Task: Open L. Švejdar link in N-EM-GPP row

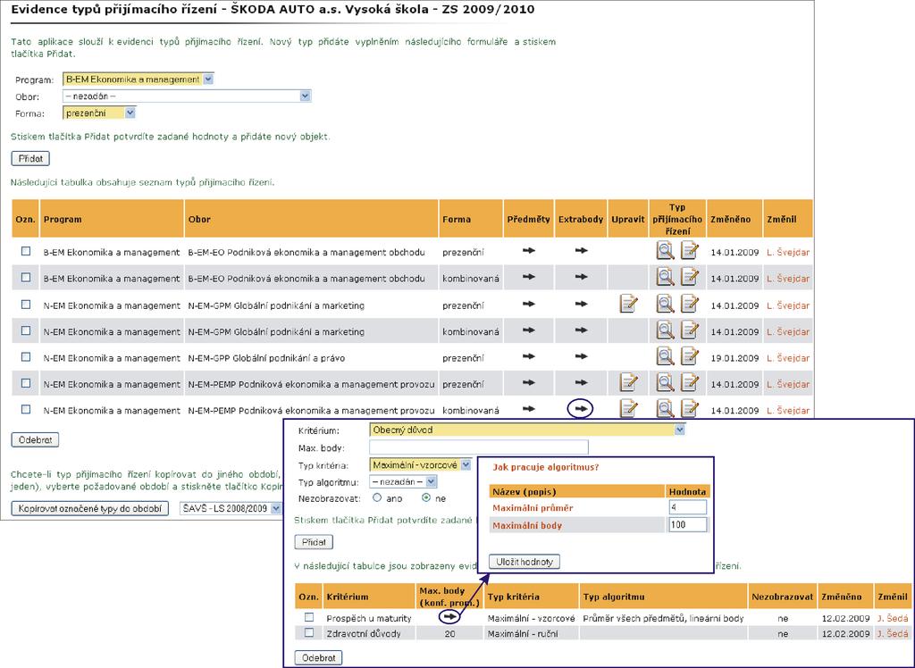Action: (x=788, y=358)
